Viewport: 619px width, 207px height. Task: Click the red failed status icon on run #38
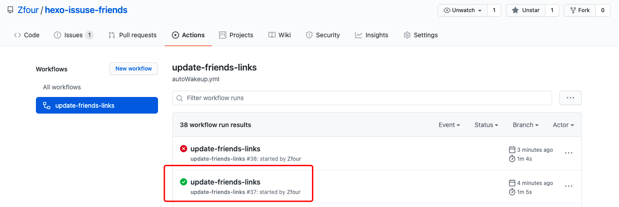point(184,149)
